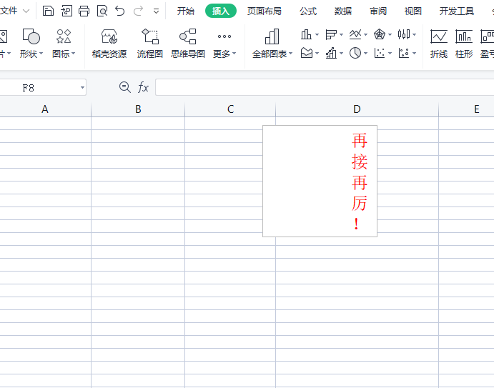
Task: Insert 折线 sparkline
Action: point(439,44)
